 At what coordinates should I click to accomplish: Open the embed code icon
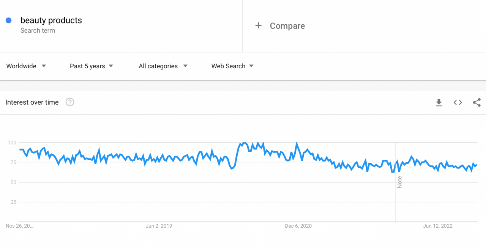458,102
